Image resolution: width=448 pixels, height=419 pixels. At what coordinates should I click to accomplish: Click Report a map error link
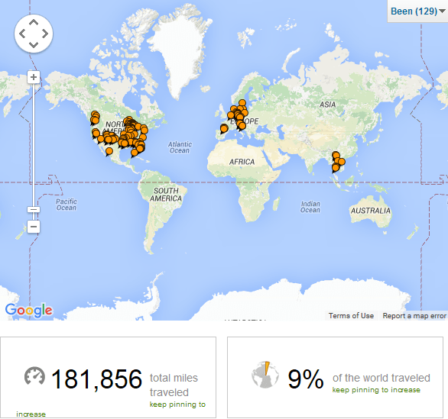pos(414,315)
